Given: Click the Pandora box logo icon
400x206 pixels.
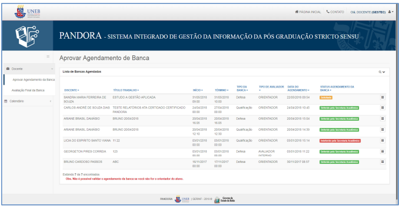Looking at the screenshot, I should (27, 36).
